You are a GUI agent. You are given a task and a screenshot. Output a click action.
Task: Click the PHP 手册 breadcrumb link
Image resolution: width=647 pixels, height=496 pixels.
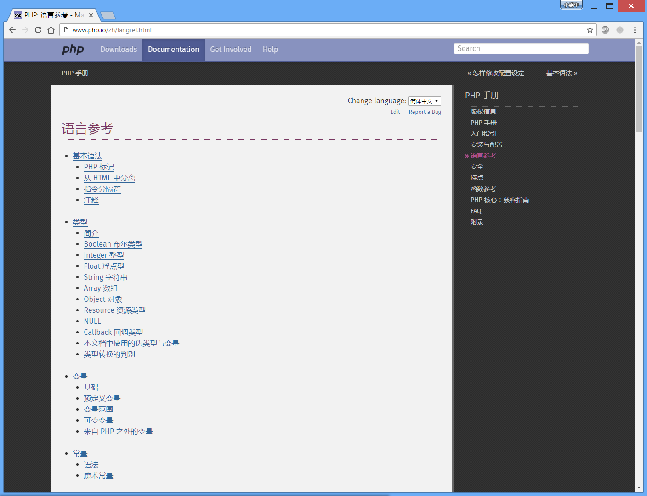pyautogui.click(x=75, y=73)
